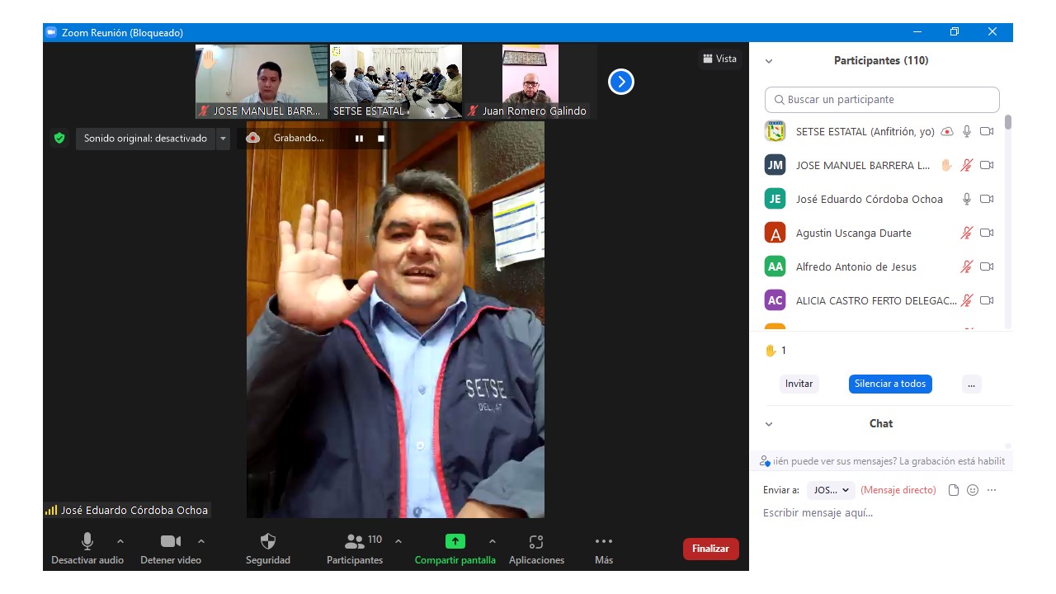This screenshot has width=1056, height=594.
Task: Search in Buscar un participante field
Action: point(882,99)
